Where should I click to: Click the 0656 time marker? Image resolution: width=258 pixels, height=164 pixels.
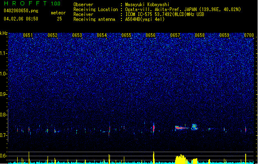(x=151, y=35)
